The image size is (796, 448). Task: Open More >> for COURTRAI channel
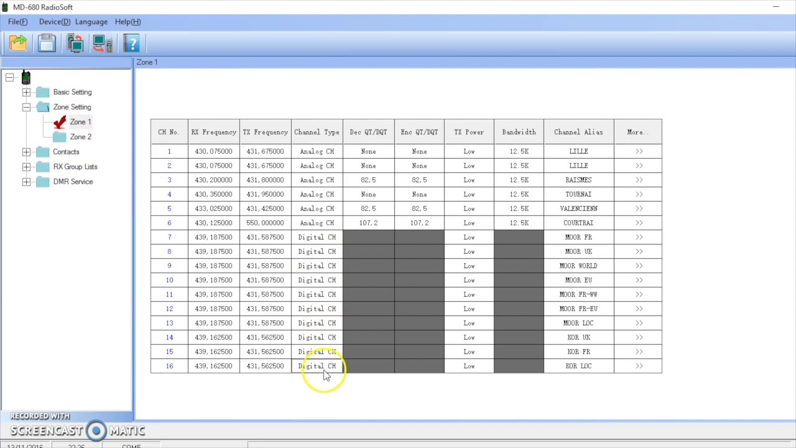click(638, 223)
